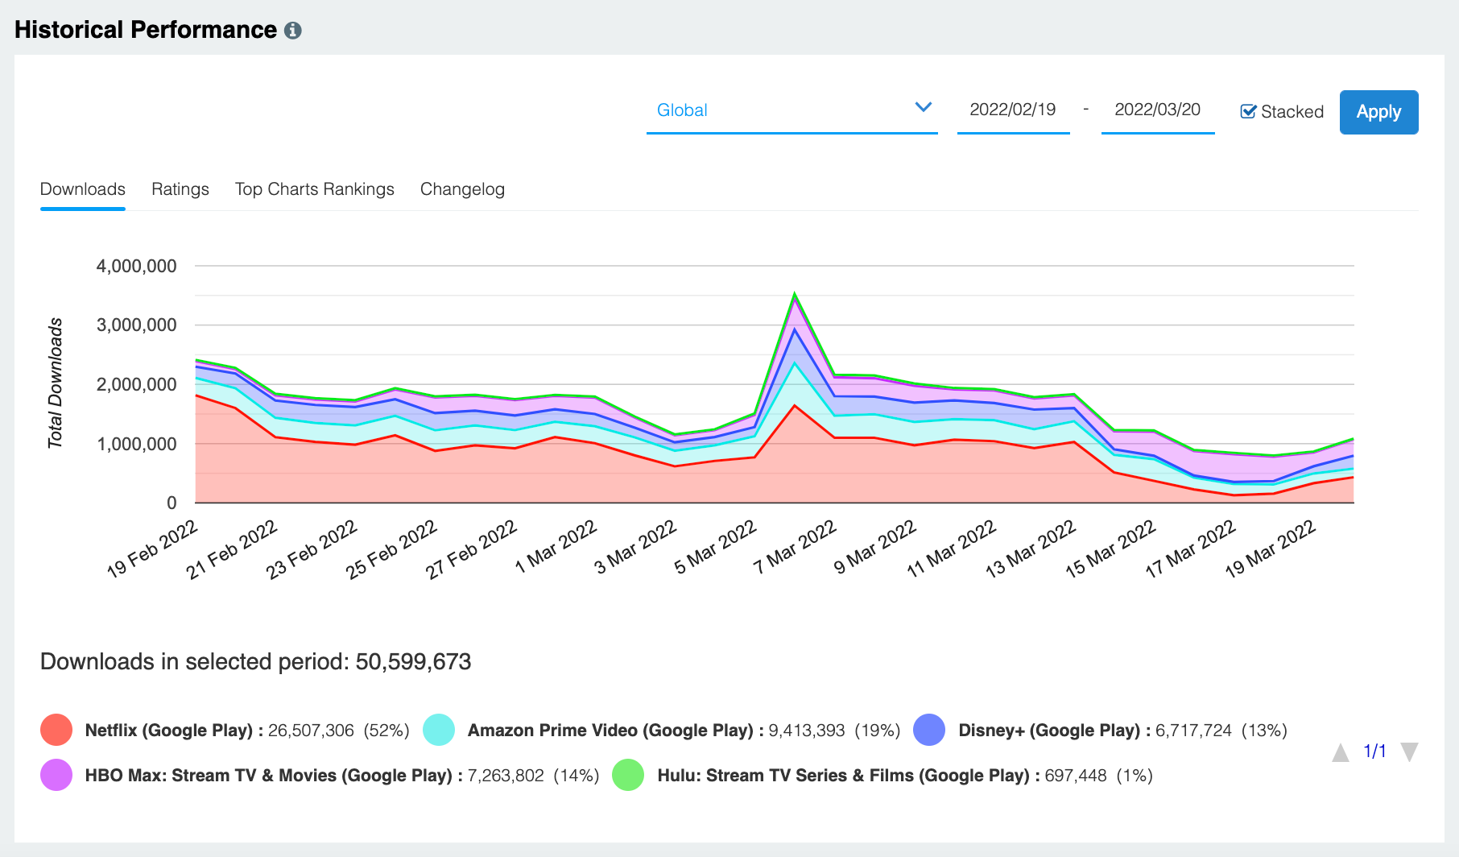The image size is (1459, 857).
Task: Go to next legend page arrow
Action: pos(1409,752)
